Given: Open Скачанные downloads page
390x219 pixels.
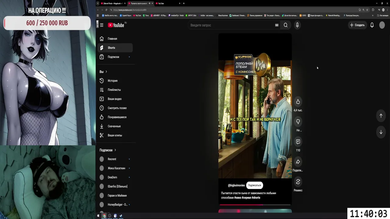Looking at the screenshot, I should click(x=115, y=126).
